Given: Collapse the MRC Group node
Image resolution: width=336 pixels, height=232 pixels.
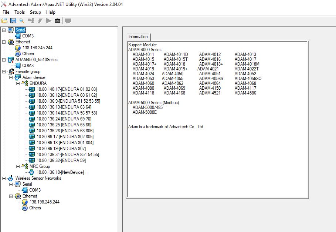Looking at the screenshot, I should [x=18, y=166].
